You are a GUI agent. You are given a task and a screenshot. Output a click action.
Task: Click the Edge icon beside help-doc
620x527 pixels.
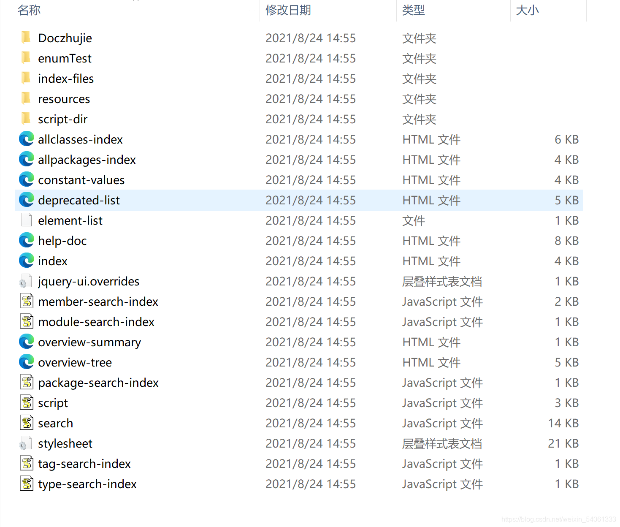tap(27, 240)
